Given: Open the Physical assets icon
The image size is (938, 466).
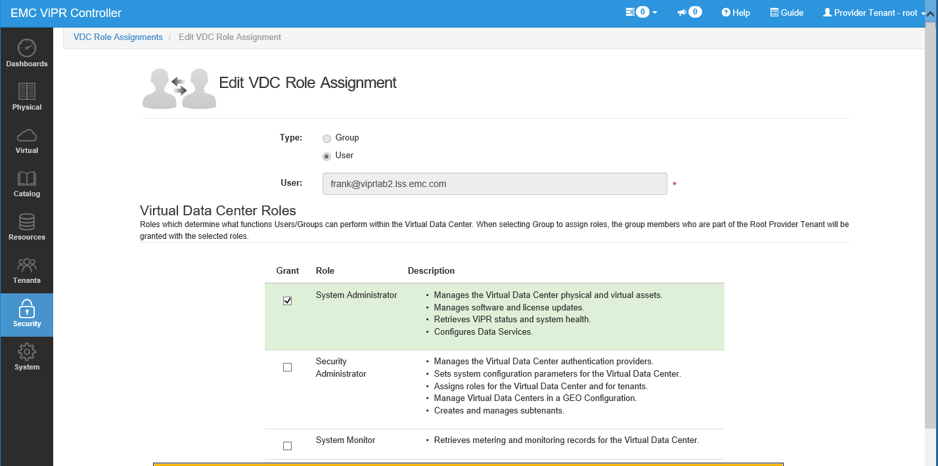Looking at the screenshot, I should (26, 91).
